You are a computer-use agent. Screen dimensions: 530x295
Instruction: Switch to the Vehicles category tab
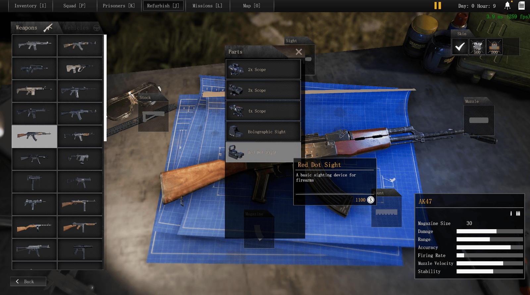pyautogui.click(x=81, y=28)
